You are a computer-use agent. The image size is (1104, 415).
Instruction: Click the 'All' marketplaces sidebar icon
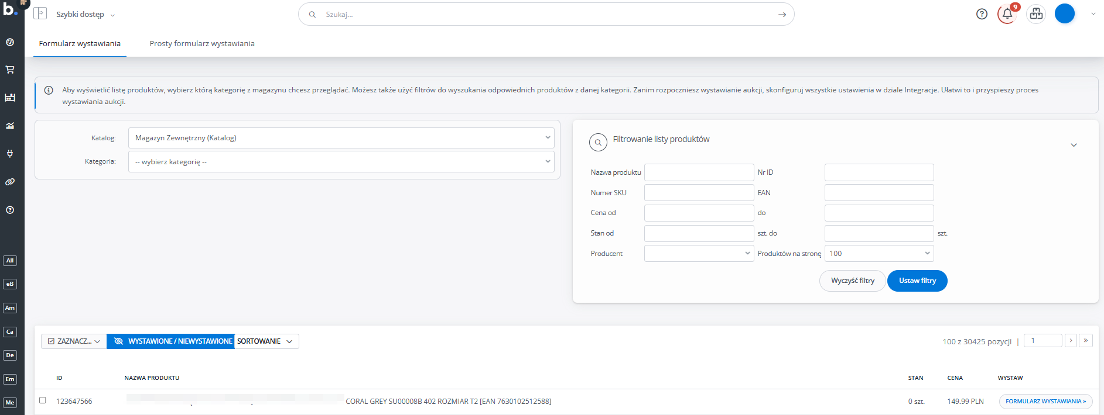[x=10, y=261]
